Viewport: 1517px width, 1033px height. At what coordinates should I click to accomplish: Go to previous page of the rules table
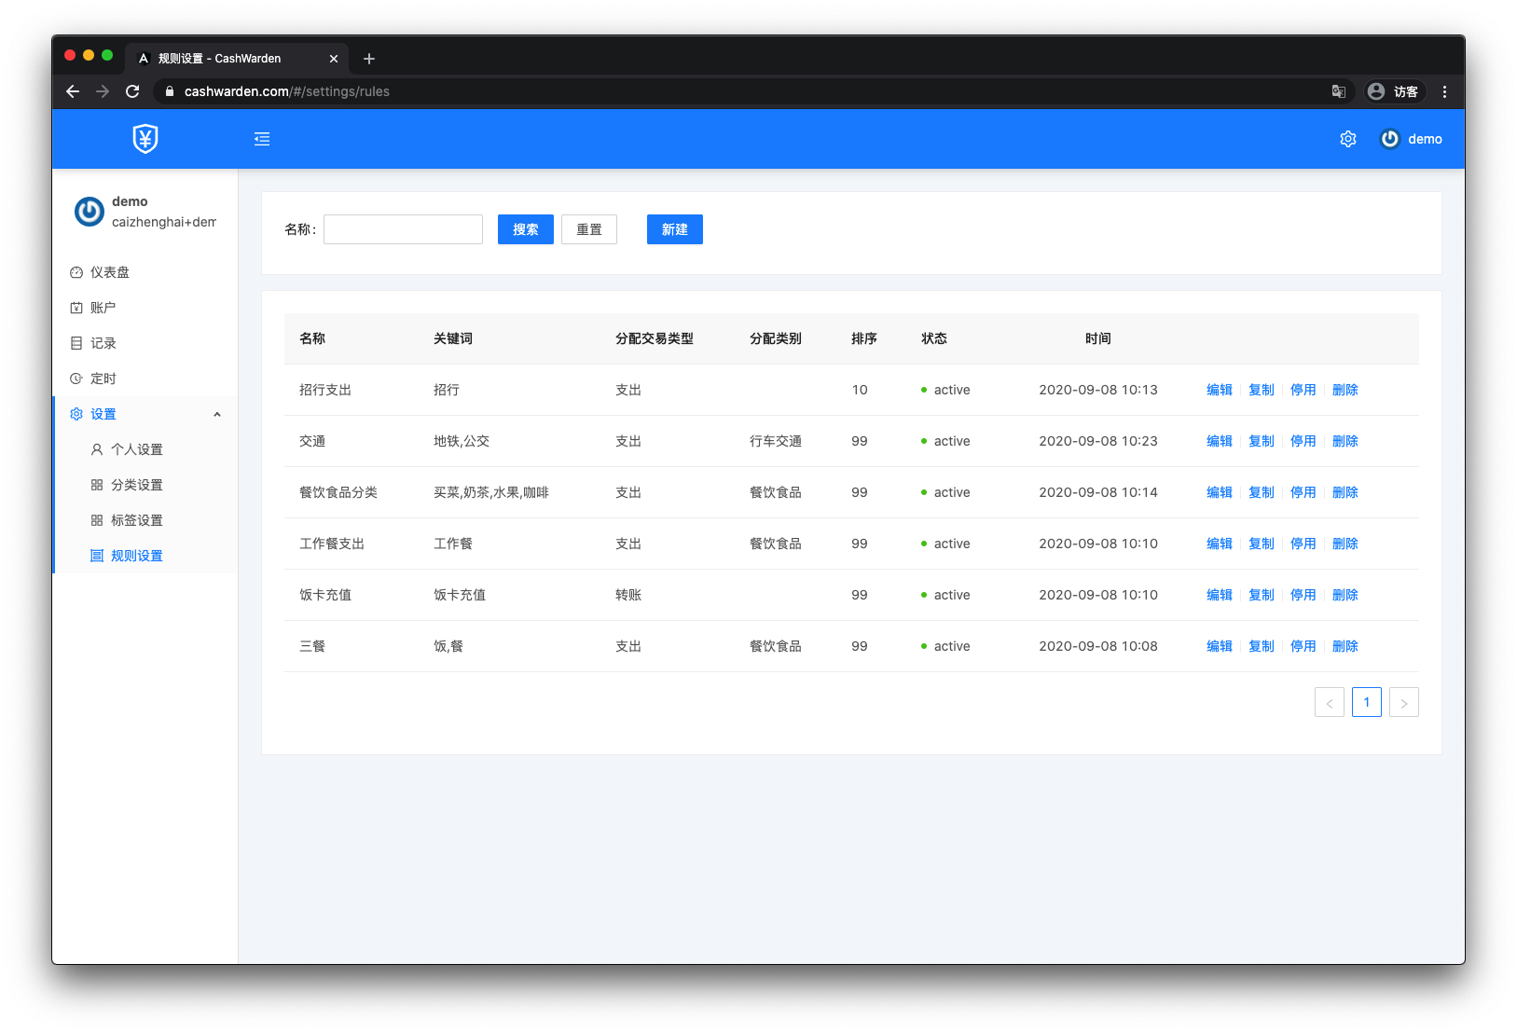point(1329,703)
